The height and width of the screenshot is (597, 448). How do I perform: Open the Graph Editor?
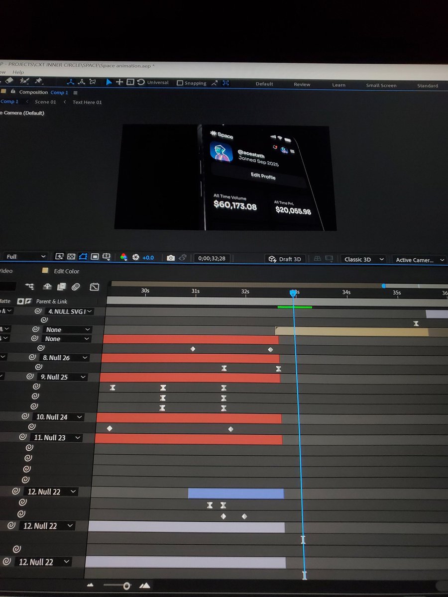point(95,287)
